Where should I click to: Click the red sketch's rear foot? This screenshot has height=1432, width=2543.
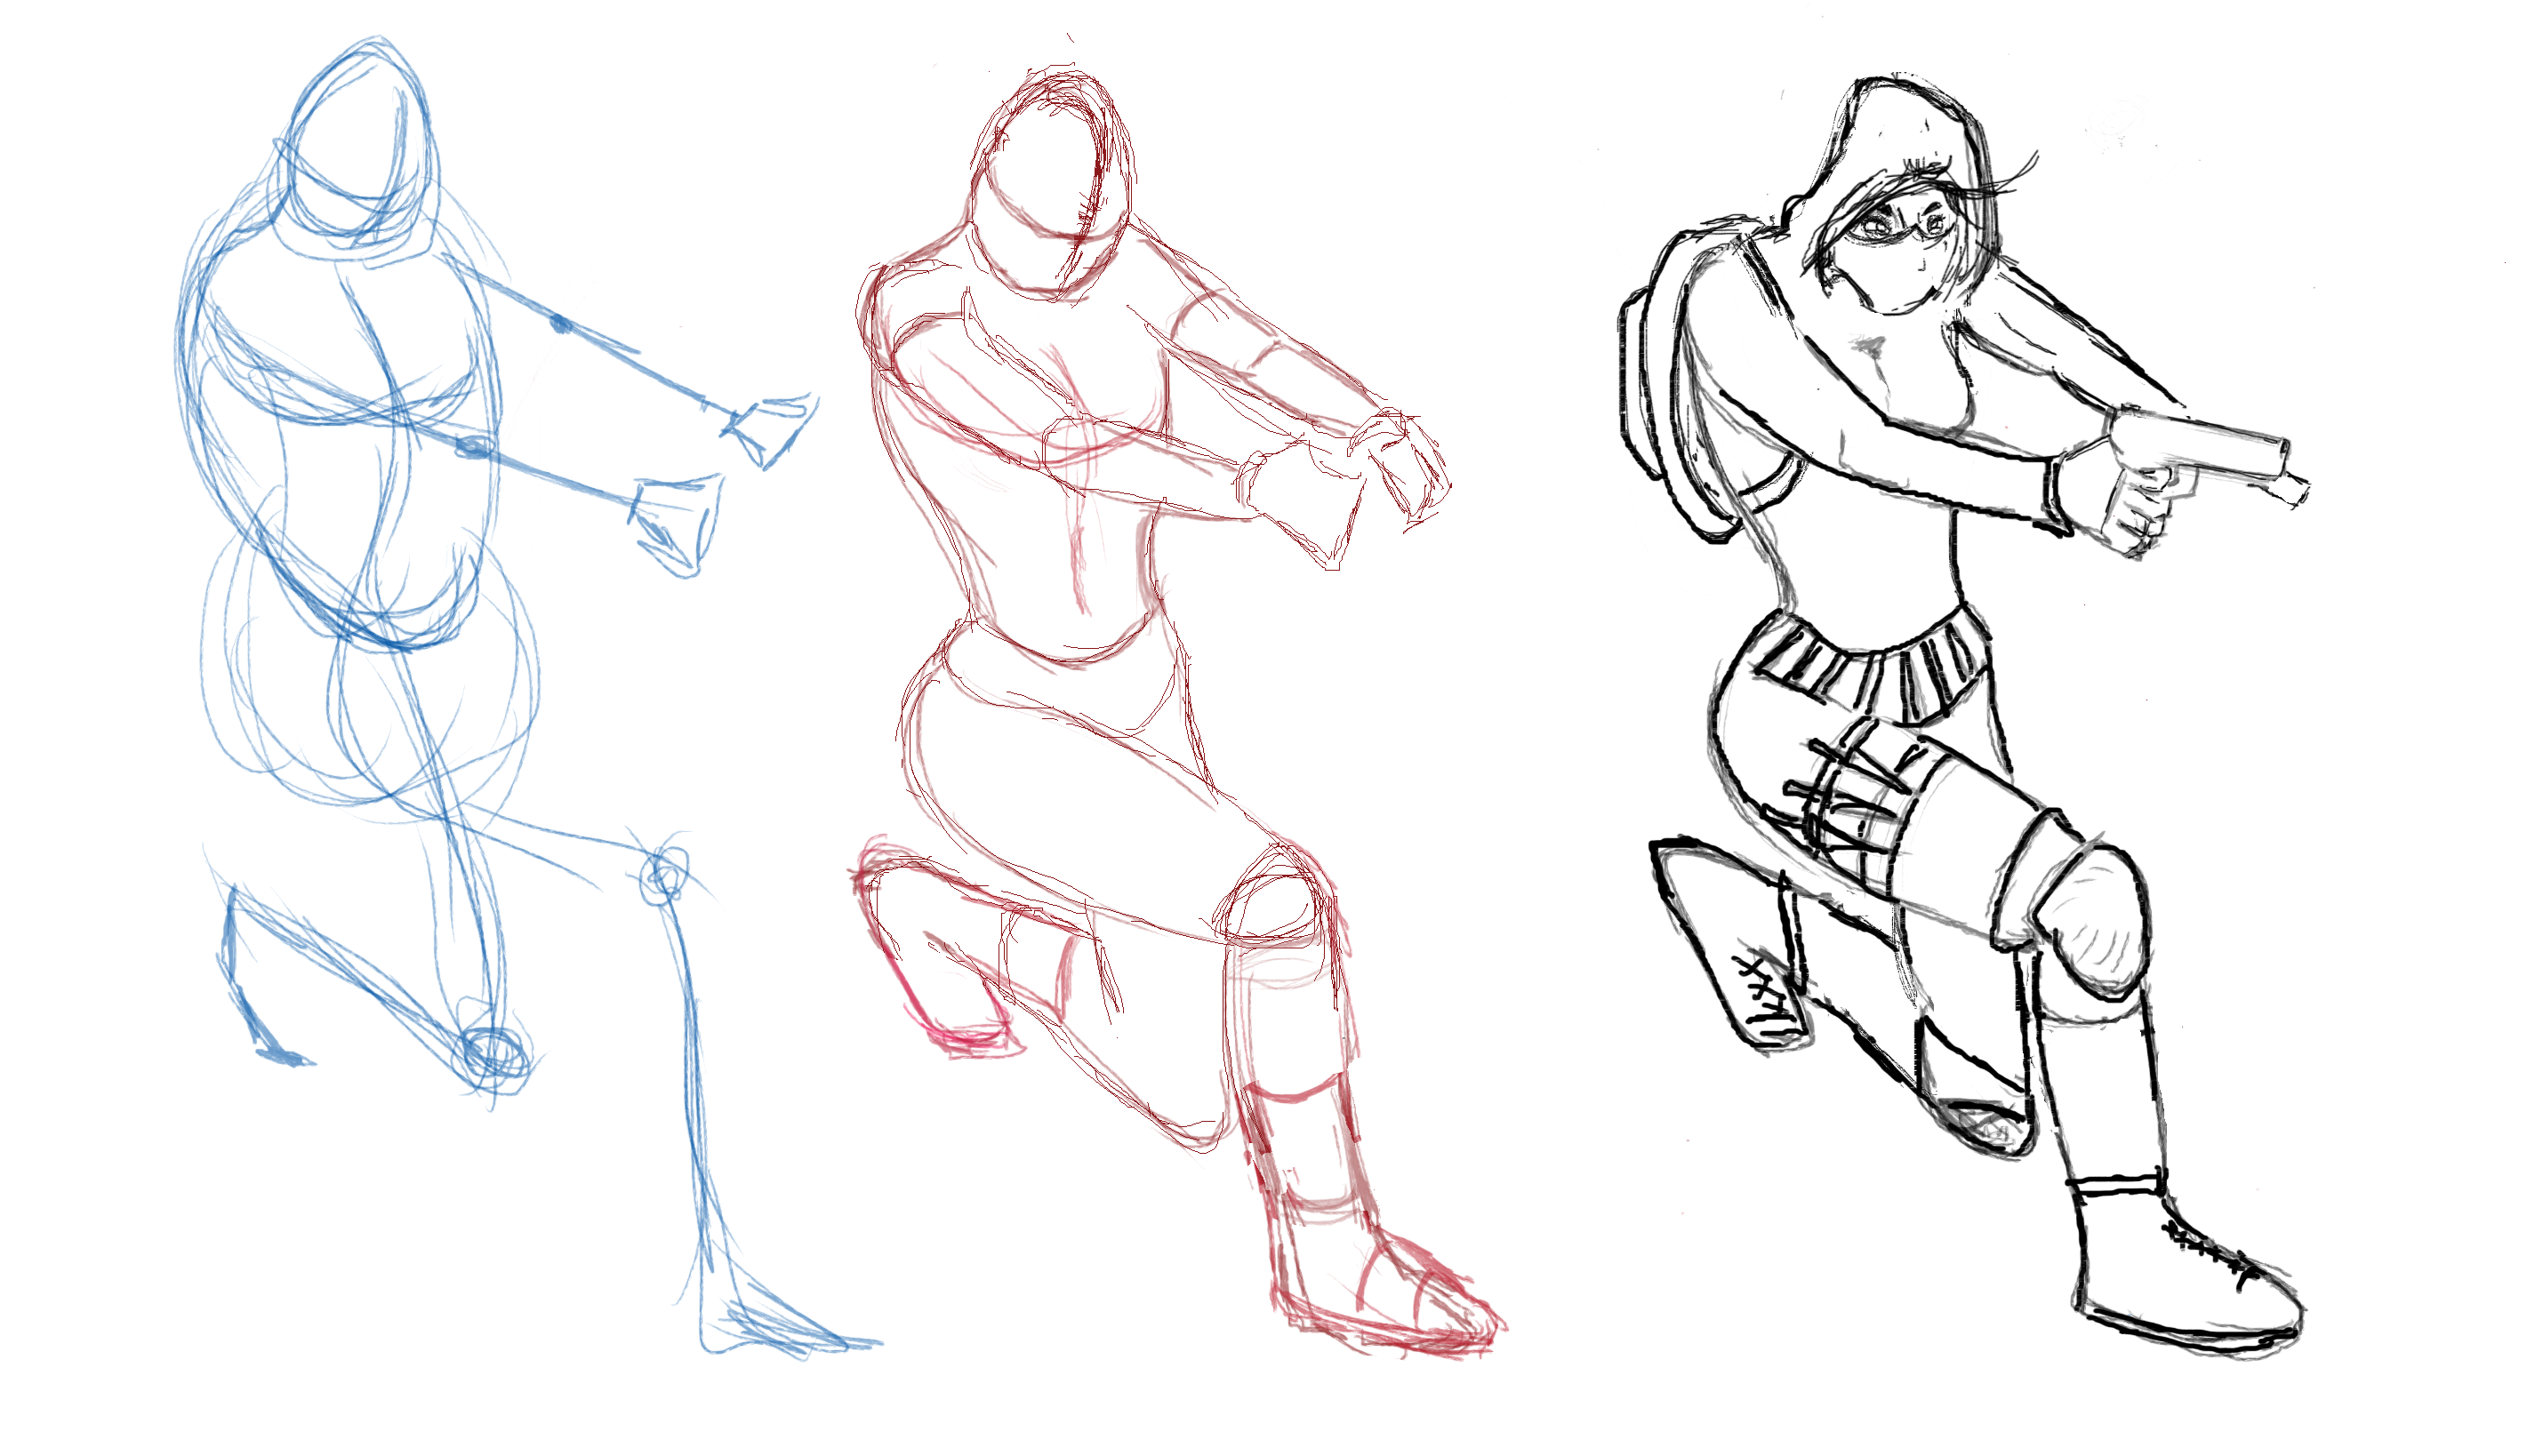coord(933,957)
